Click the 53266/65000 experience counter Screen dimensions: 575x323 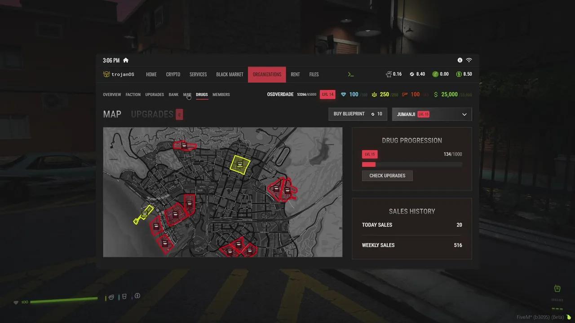point(307,95)
